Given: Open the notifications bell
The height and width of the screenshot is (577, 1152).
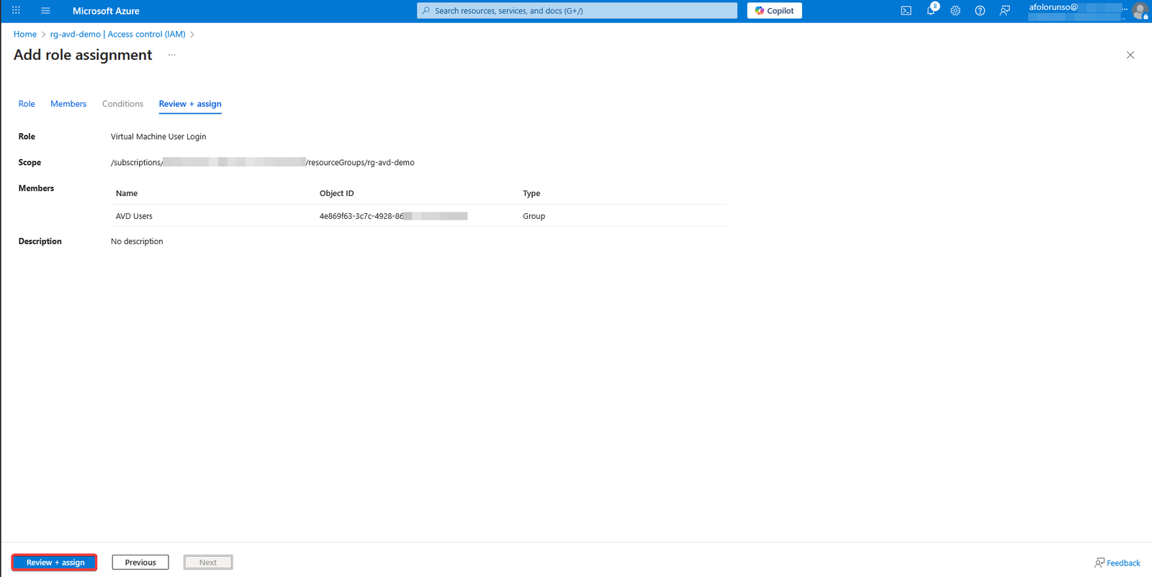Looking at the screenshot, I should [x=931, y=11].
